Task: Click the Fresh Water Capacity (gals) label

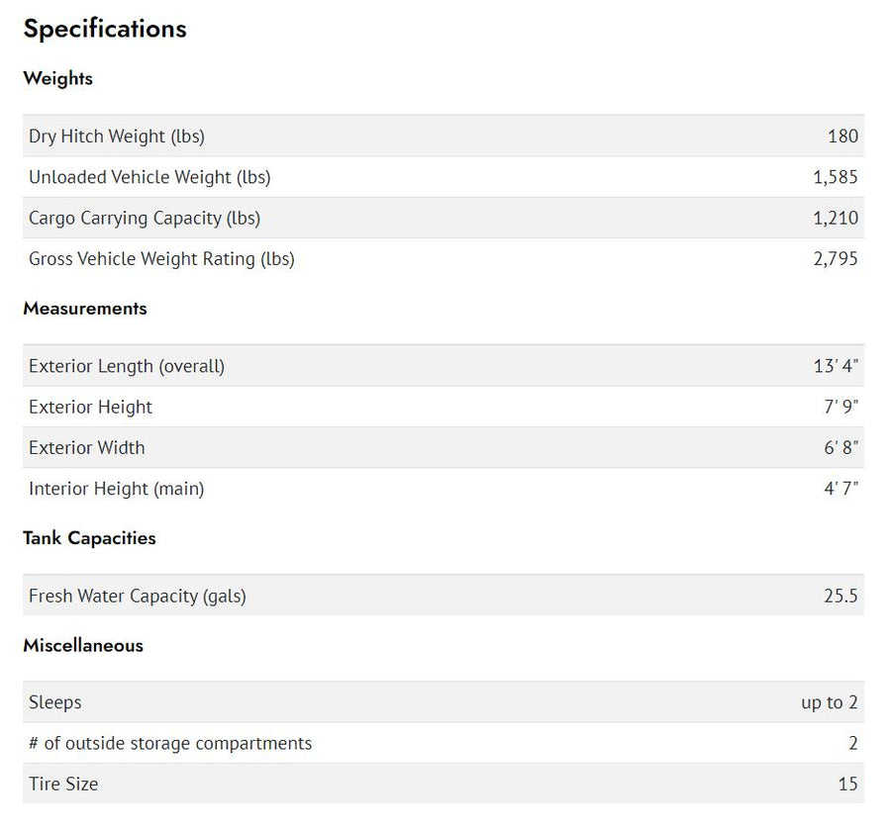Action: coord(138,597)
